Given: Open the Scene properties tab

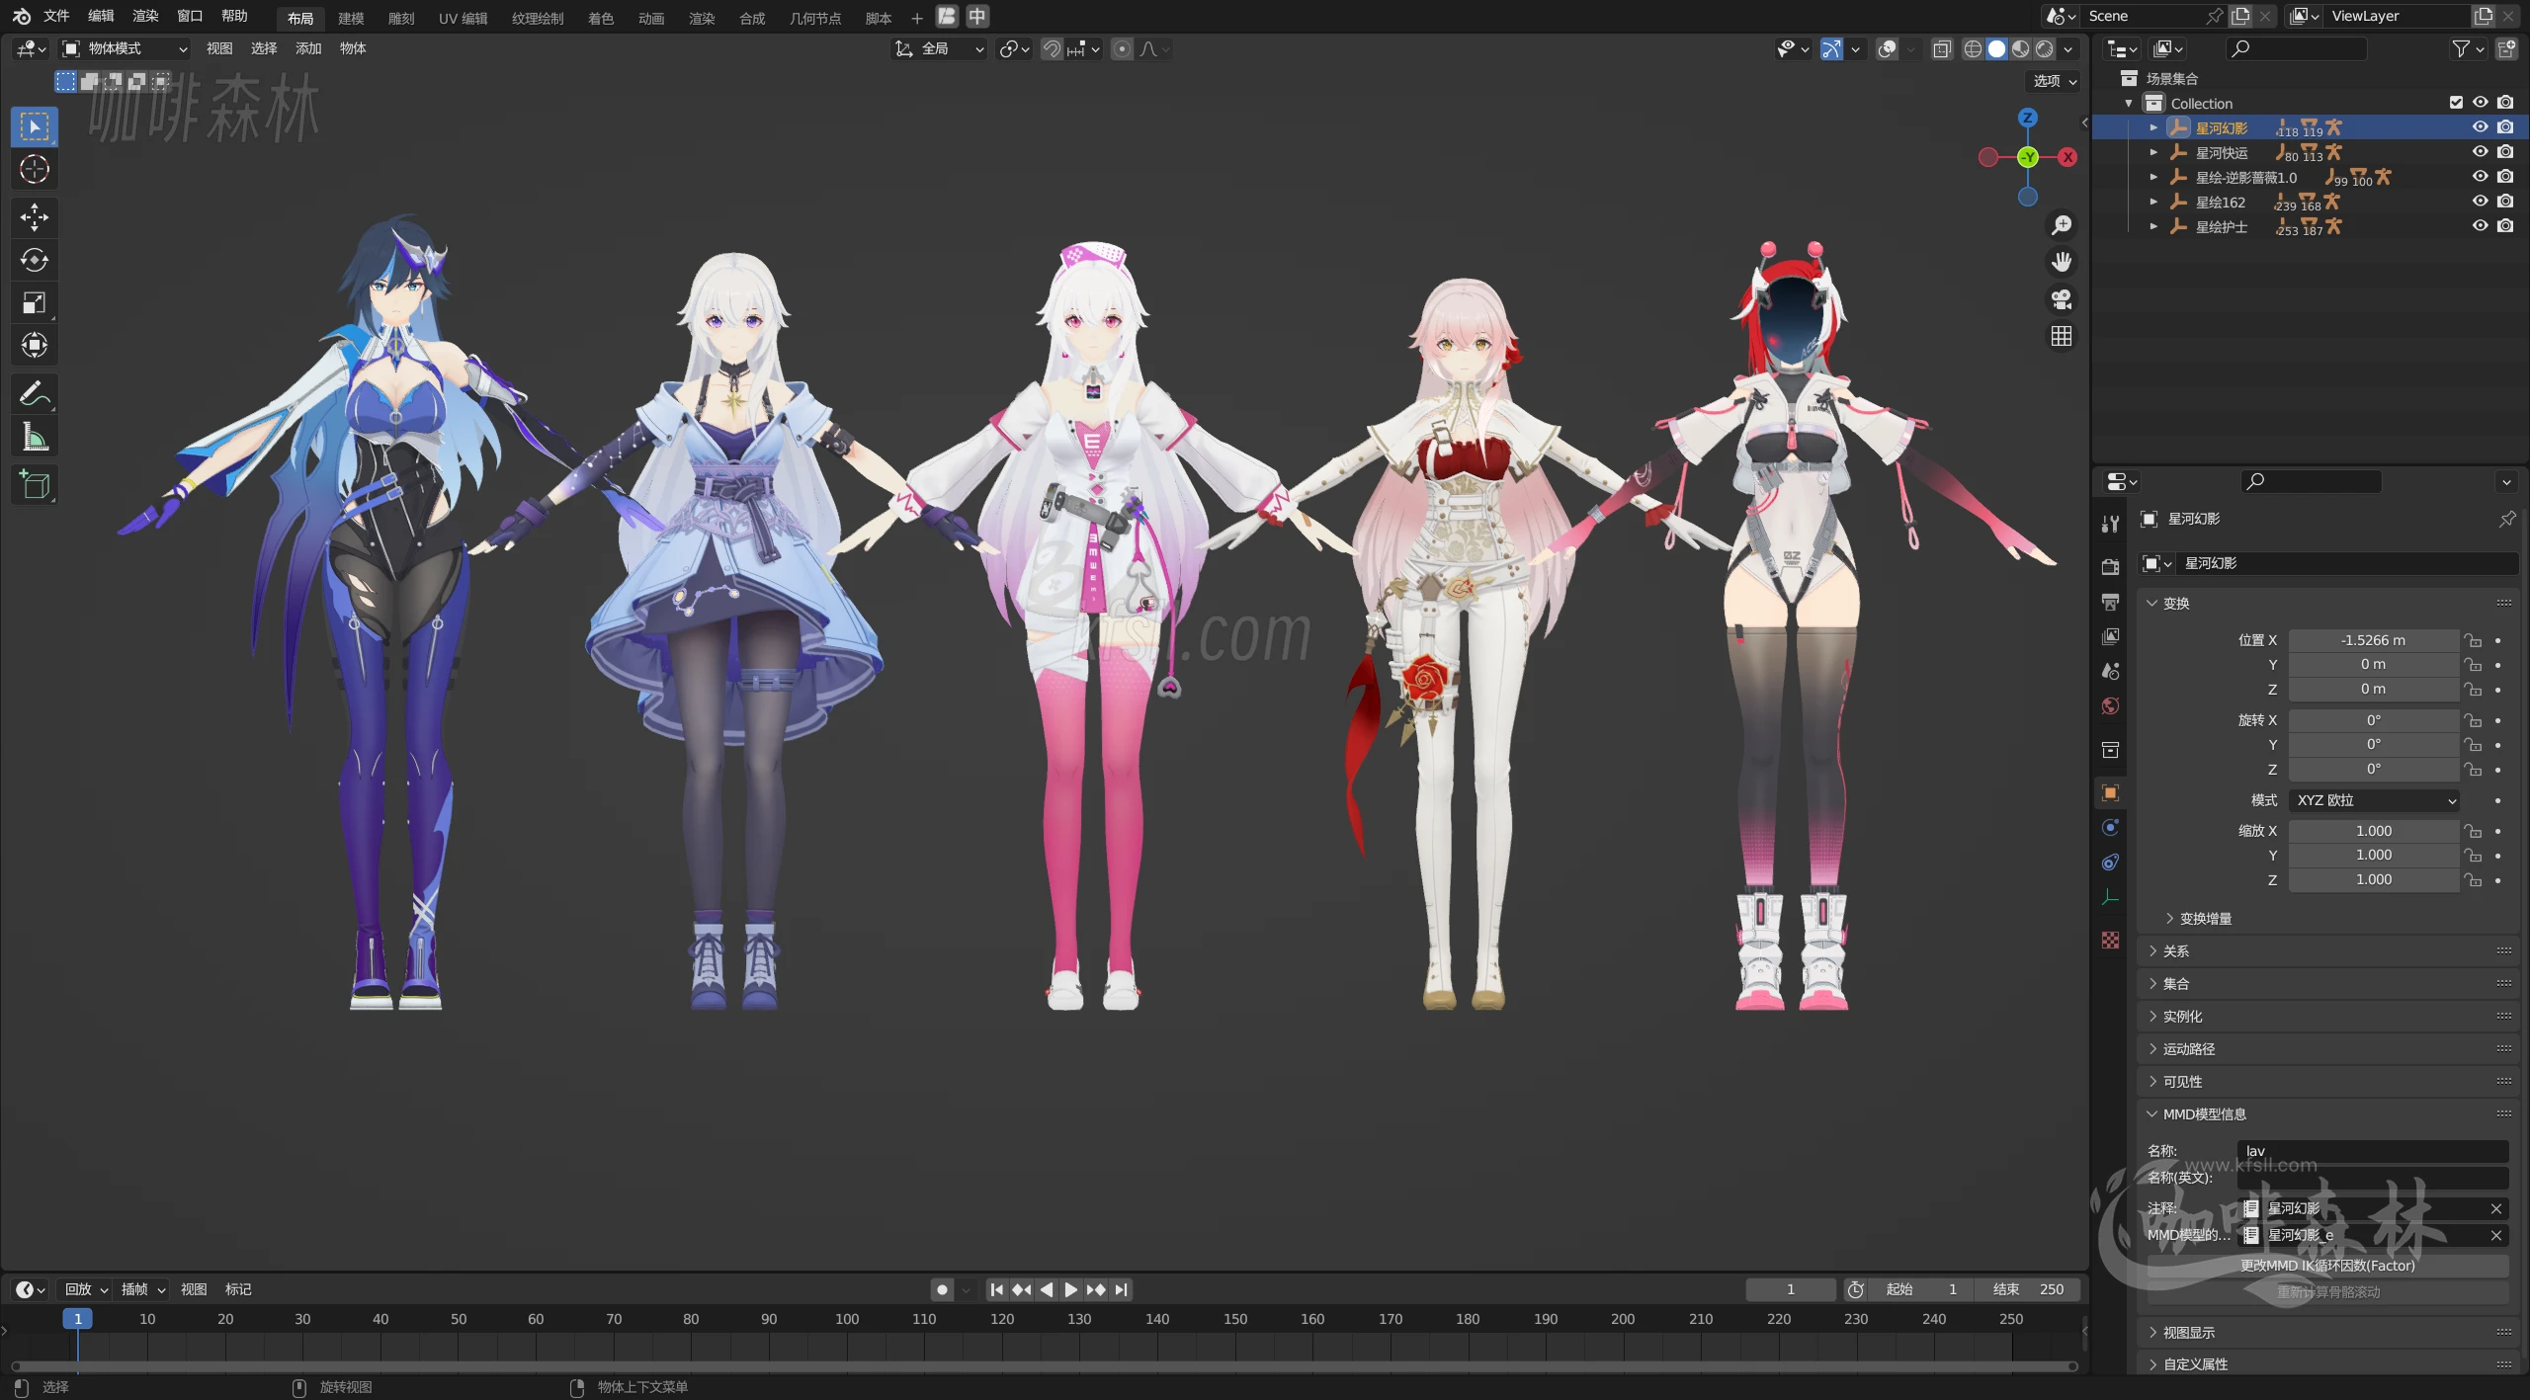Looking at the screenshot, I should point(2110,671).
